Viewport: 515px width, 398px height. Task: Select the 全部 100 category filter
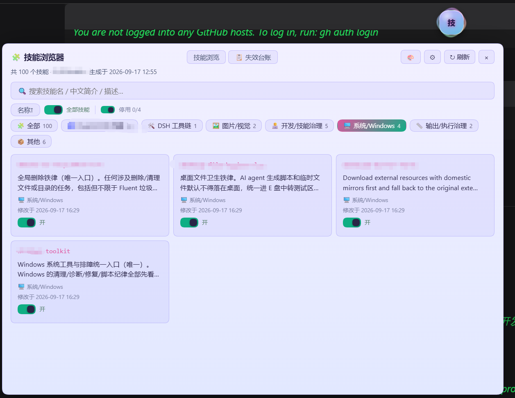[x=34, y=126]
